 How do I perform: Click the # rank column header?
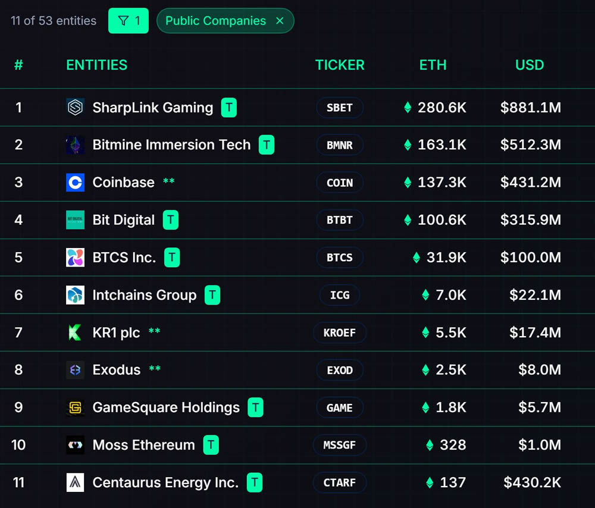point(18,65)
